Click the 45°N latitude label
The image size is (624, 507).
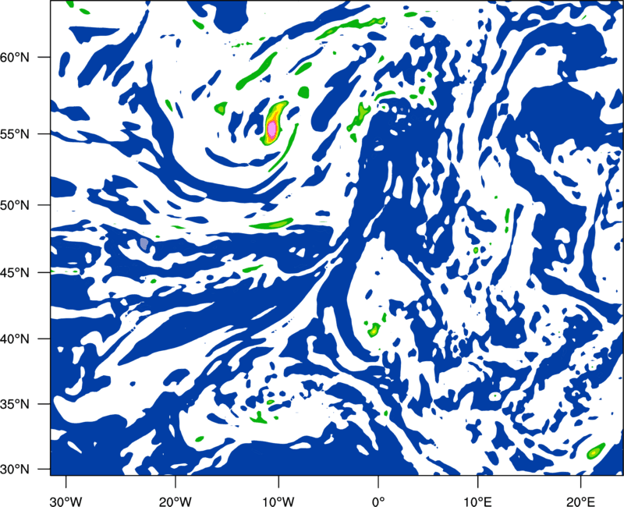(15, 272)
